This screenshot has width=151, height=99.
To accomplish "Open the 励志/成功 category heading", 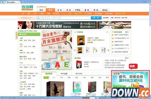I will click(x=23, y=57).
